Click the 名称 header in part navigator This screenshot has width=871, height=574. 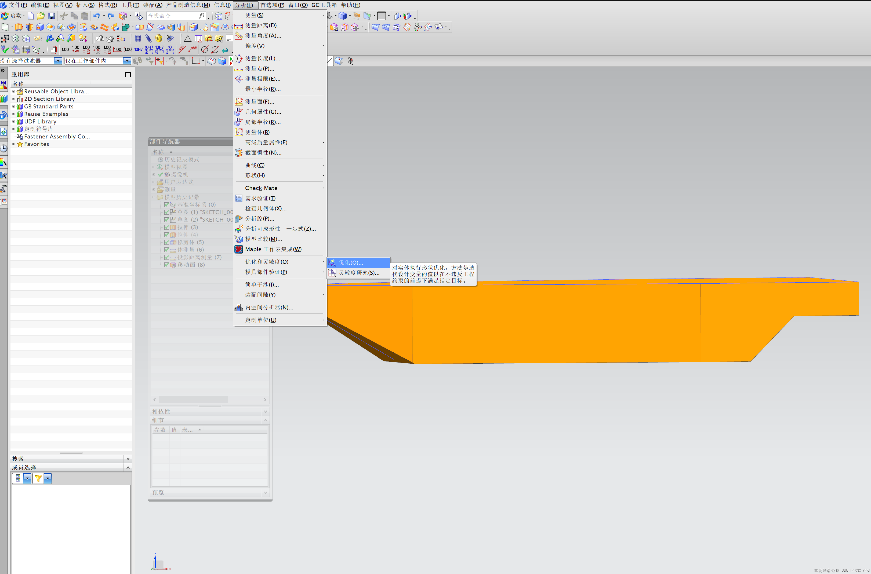tap(191, 152)
